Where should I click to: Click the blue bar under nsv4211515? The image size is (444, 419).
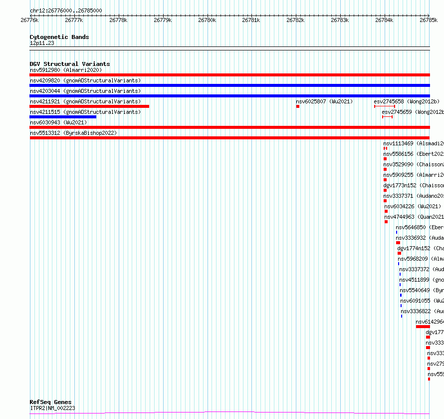pos(63,117)
